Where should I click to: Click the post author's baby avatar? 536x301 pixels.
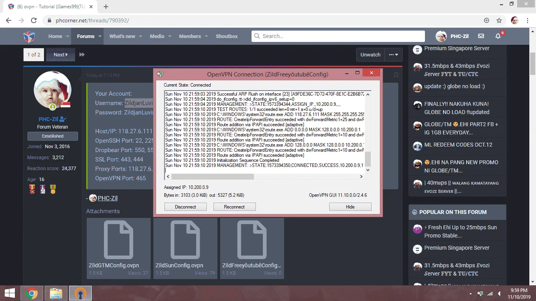point(53,90)
